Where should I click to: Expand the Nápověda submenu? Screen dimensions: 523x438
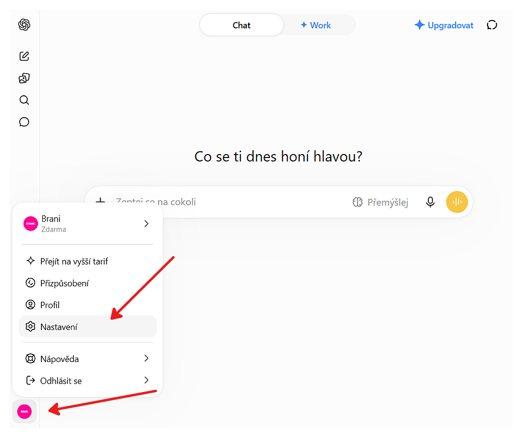click(87, 359)
